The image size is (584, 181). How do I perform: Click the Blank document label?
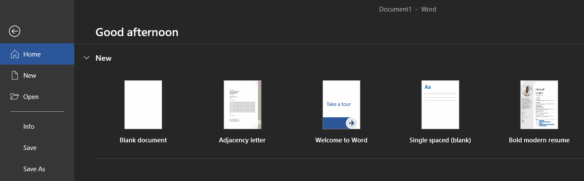[x=143, y=140]
